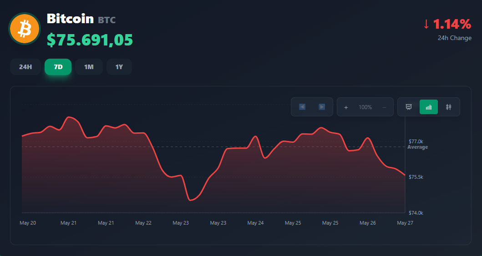Viewport: 482px width, 256px height.
Task: Click the May 26 date label
Action: pyautogui.click(x=368, y=223)
